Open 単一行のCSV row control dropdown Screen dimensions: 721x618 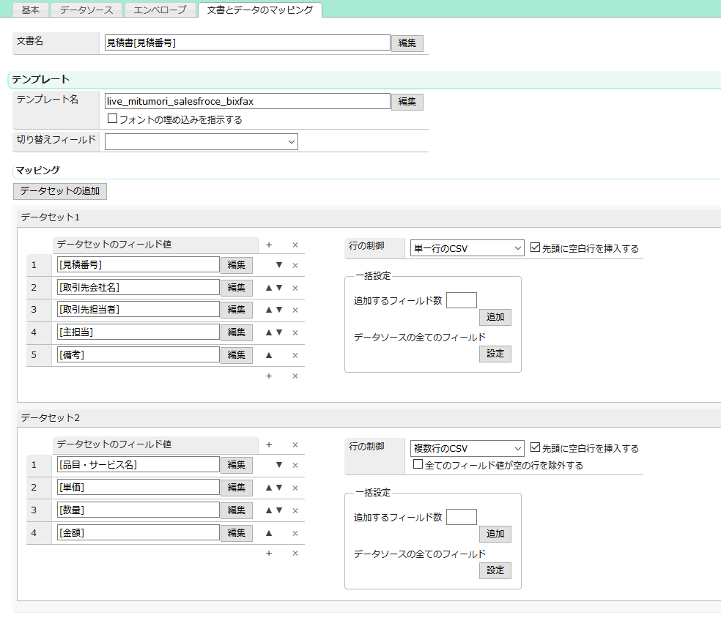coord(467,248)
